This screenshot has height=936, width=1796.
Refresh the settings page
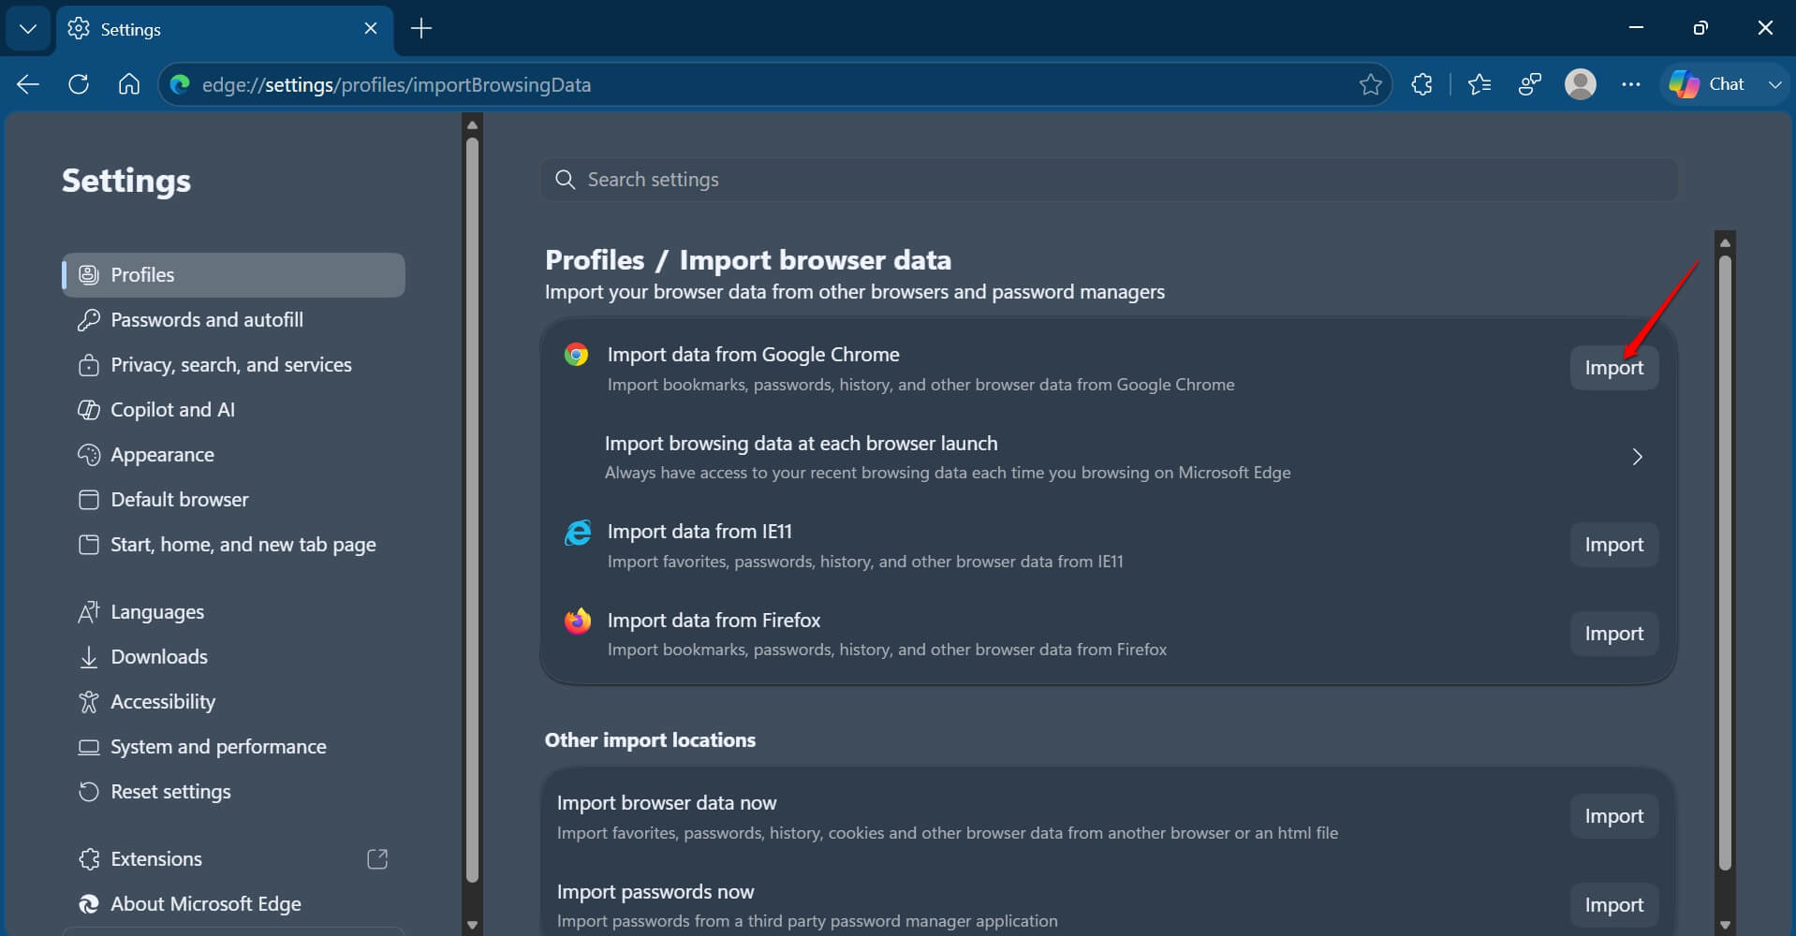[79, 85]
